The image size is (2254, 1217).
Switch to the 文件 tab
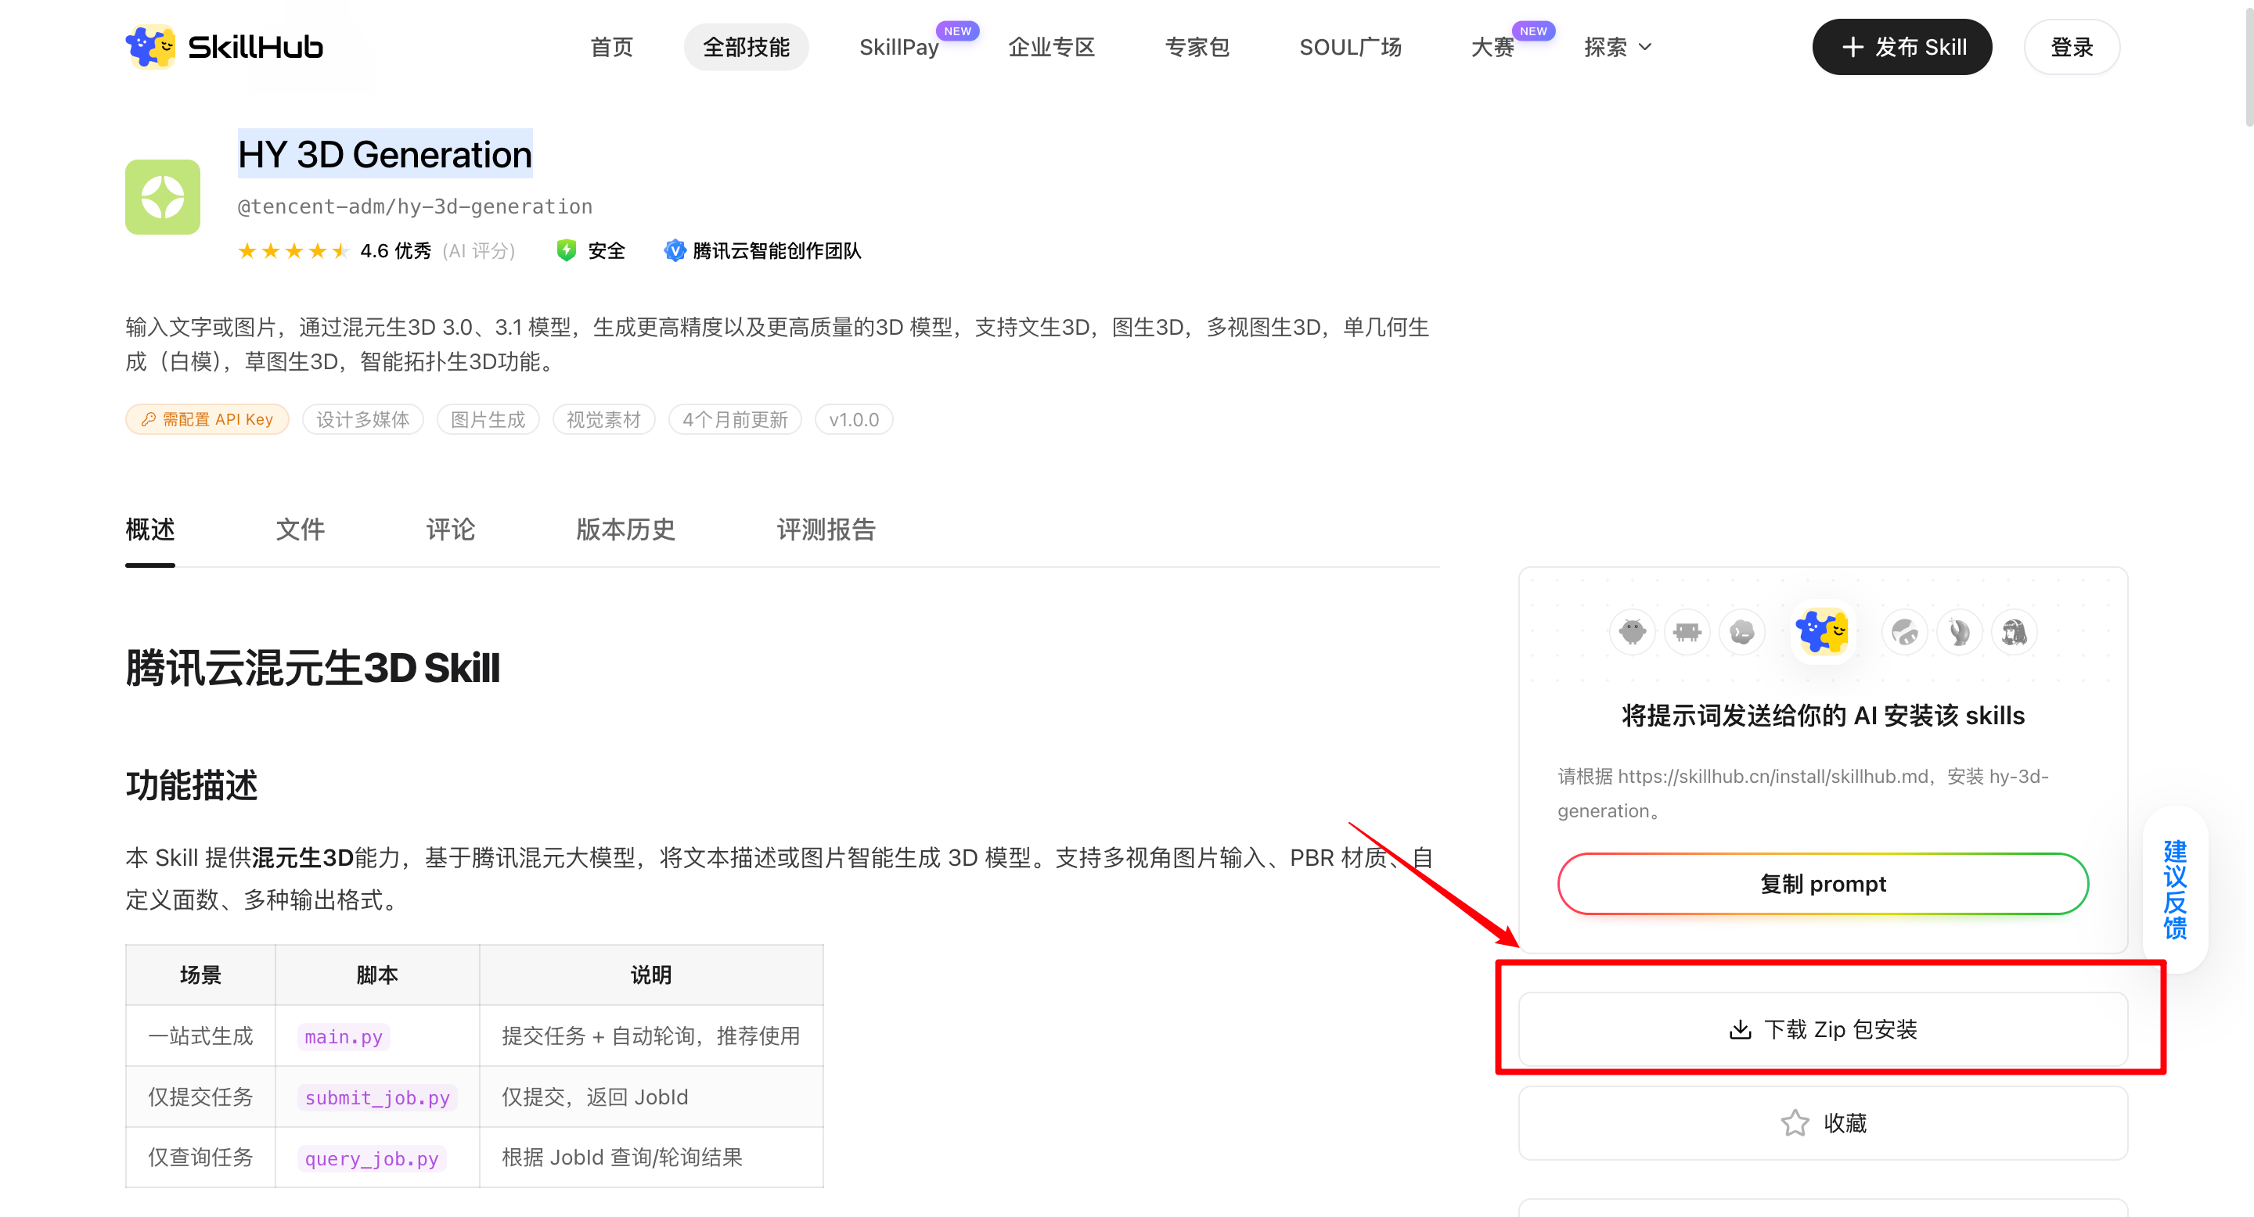tap(300, 530)
